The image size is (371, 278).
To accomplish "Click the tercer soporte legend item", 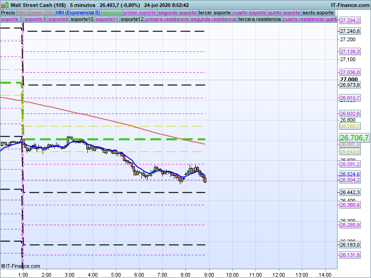I will pos(214,13).
